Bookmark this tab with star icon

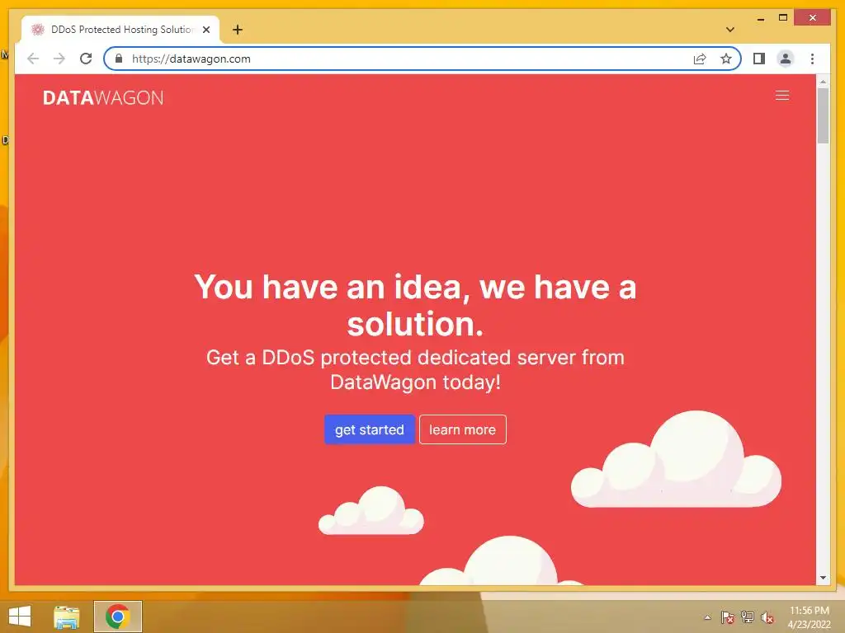pos(726,59)
